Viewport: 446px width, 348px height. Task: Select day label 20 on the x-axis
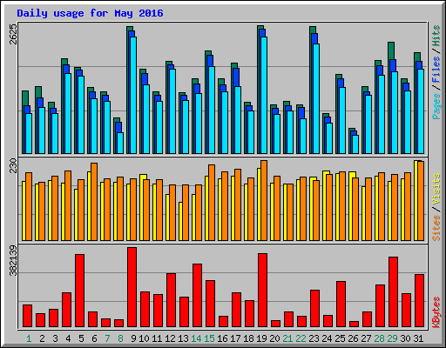click(274, 338)
